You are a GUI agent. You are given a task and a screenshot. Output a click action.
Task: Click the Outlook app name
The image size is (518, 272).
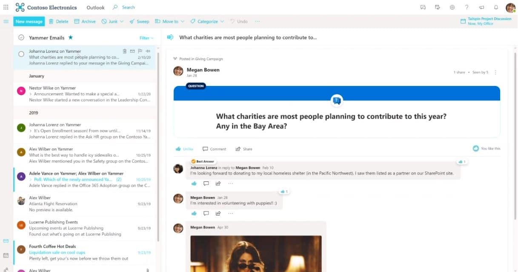coord(95,8)
